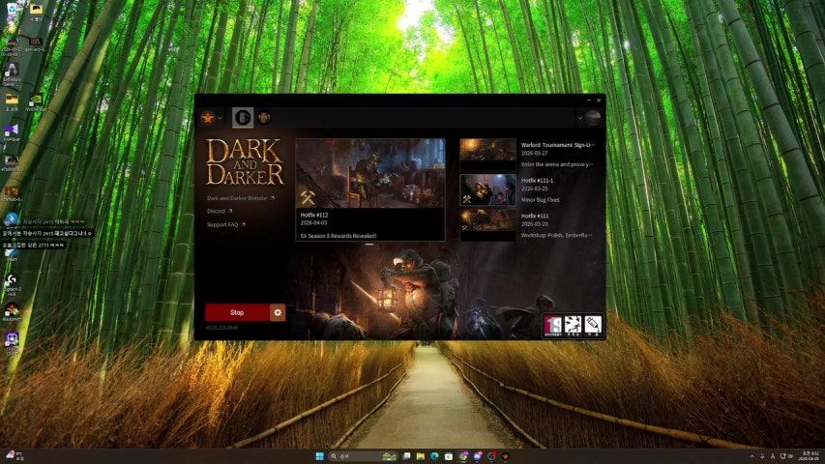Click the middle content rating icon
825x464 pixels.
[573, 325]
